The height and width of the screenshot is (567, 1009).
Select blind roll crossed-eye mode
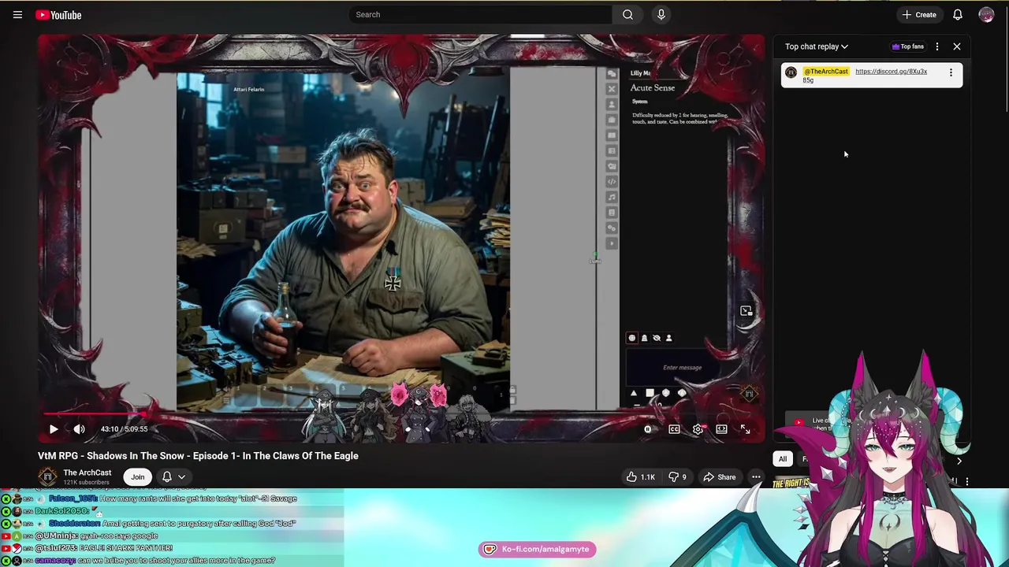pos(657,338)
